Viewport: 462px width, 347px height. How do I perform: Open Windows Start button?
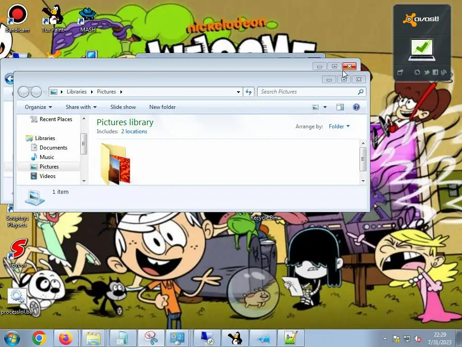(x=12, y=338)
